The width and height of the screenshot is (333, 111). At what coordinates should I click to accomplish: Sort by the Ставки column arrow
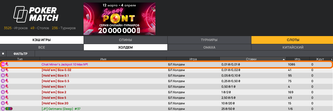(284, 59)
